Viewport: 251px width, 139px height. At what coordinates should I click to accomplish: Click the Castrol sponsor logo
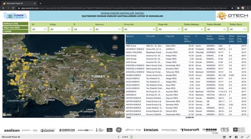pyautogui.click(x=48, y=131)
